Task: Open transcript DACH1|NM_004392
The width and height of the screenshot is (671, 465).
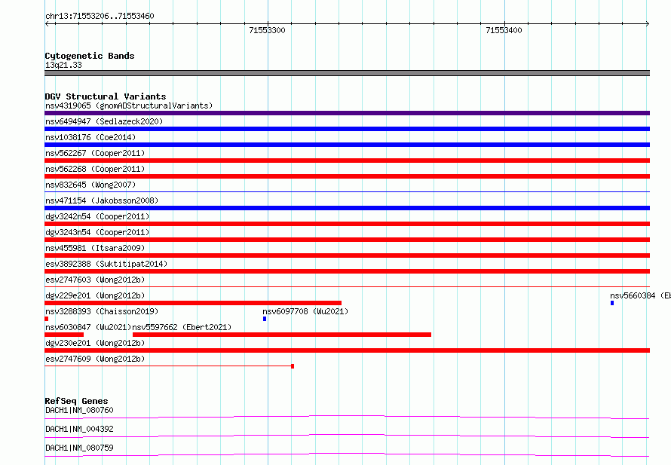Action: pos(79,429)
